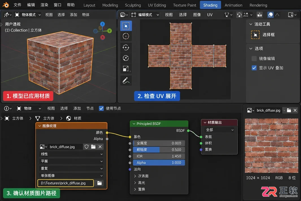Switch to the UV Editing workspace tab
Viewport: 301px width, 201px height.
click(x=157, y=5)
